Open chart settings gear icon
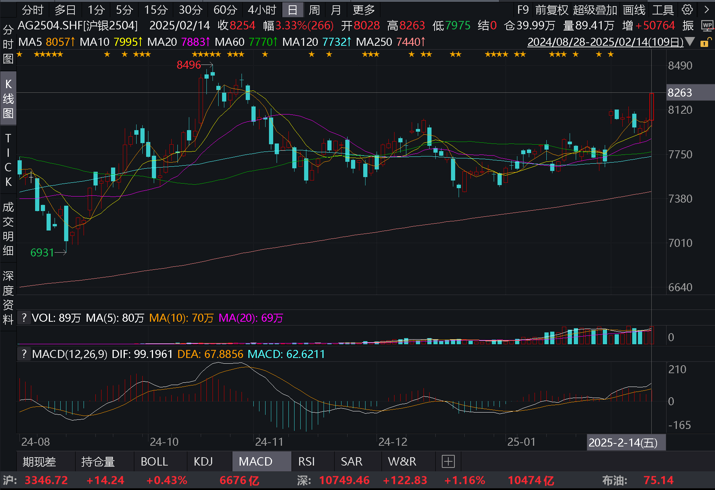The width and height of the screenshot is (715, 490). [687, 10]
